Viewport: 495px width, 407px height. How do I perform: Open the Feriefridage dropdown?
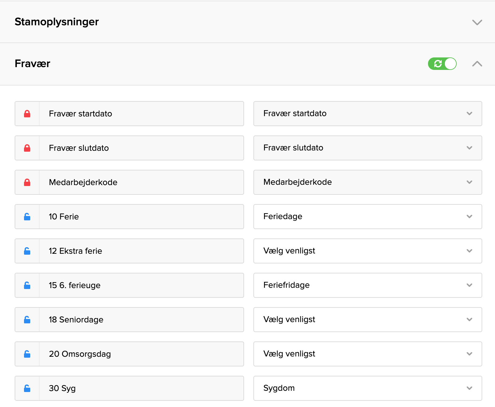(x=368, y=285)
